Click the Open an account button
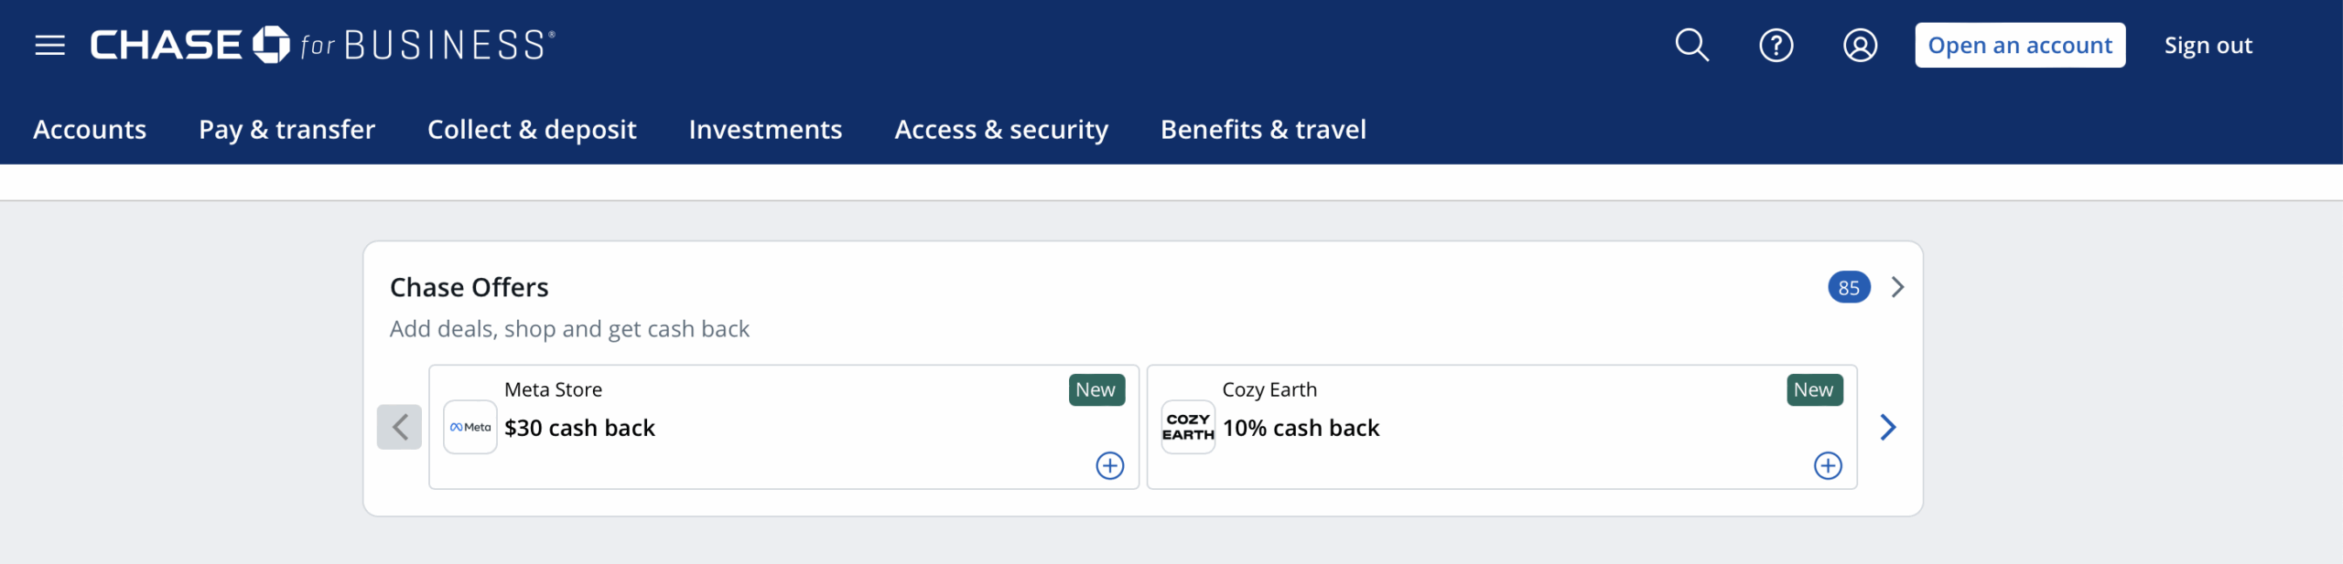2343x564 pixels. pyautogui.click(x=2020, y=45)
